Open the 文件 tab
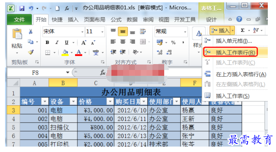Image resolution: width=276 pixels, height=152 pixels. 20,19
